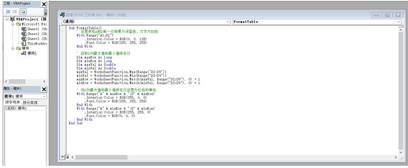The height and width of the screenshot is (168, 408).
Task: Click the Sheet2 worksheet icon
Action: (23, 34)
